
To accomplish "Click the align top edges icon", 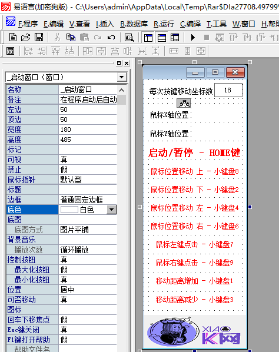I will (56, 51).
